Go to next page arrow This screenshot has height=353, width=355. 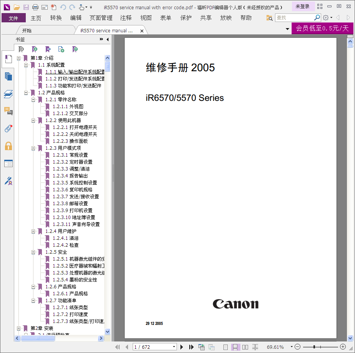point(182,347)
